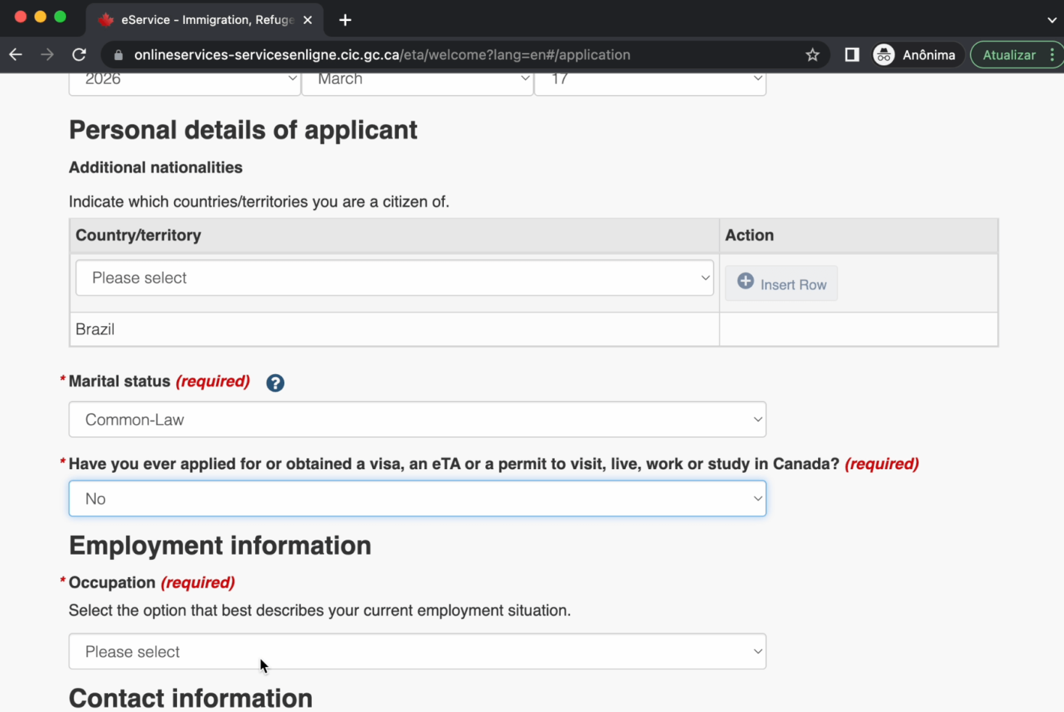This screenshot has width=1064, height=712.
Task: Reload the page with the refresh icon
Action: click(x=79, y=55)
